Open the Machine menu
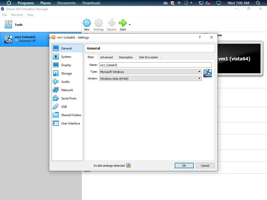Viewport: 267px width, 200px height. [17, 15]
